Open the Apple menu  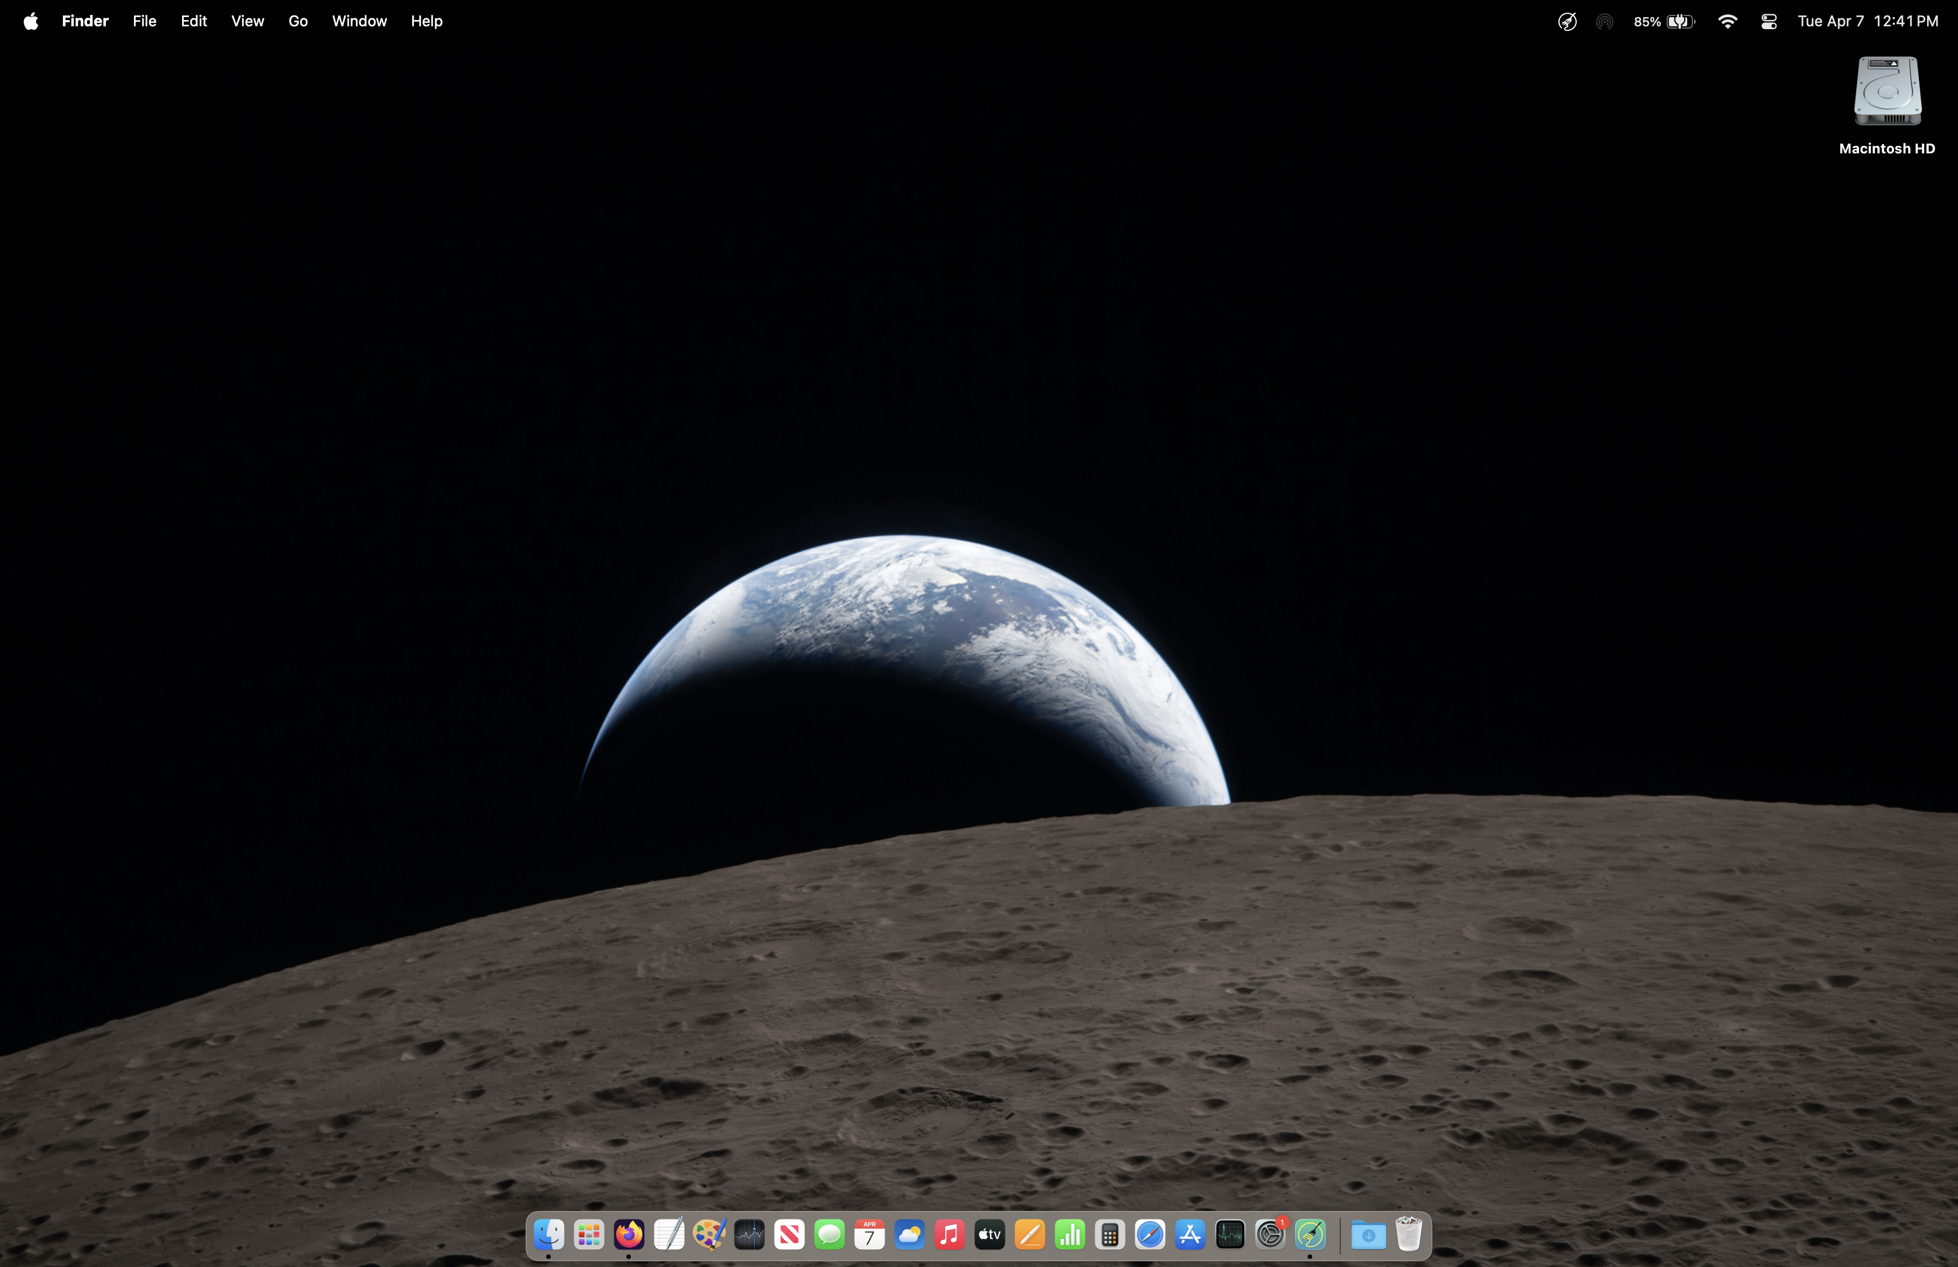31,21
